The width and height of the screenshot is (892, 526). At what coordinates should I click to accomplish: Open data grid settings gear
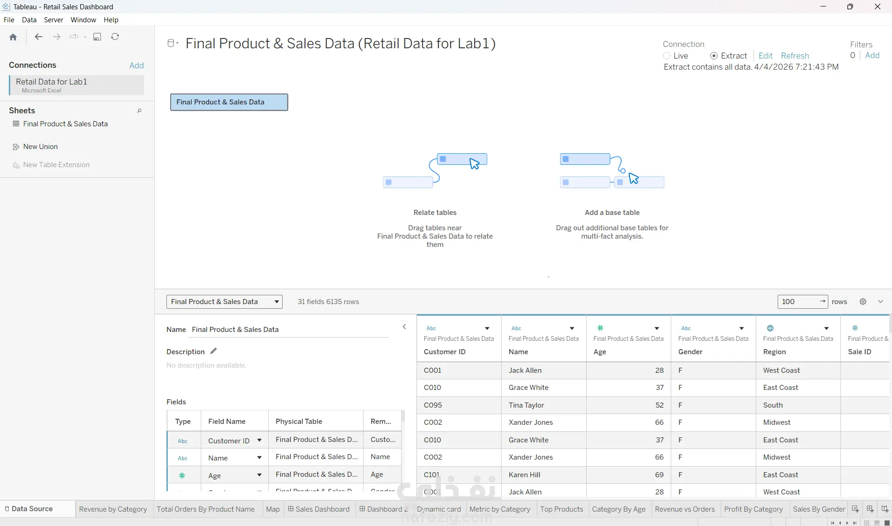tap(863, 301)
